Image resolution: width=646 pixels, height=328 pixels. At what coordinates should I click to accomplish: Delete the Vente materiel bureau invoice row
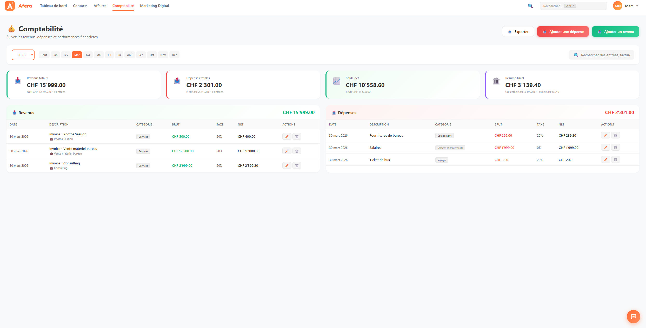pos(297,151)
